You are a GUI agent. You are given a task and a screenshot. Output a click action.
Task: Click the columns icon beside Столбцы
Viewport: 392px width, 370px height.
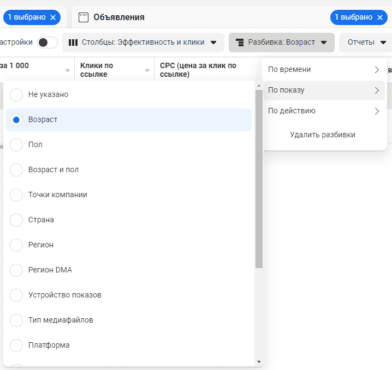pos(73,43)
